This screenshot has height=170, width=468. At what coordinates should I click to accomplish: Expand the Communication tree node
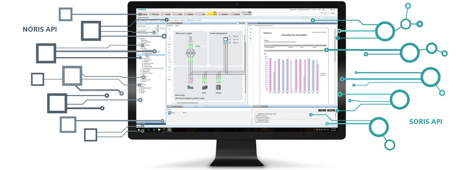(x=141, y=70)
